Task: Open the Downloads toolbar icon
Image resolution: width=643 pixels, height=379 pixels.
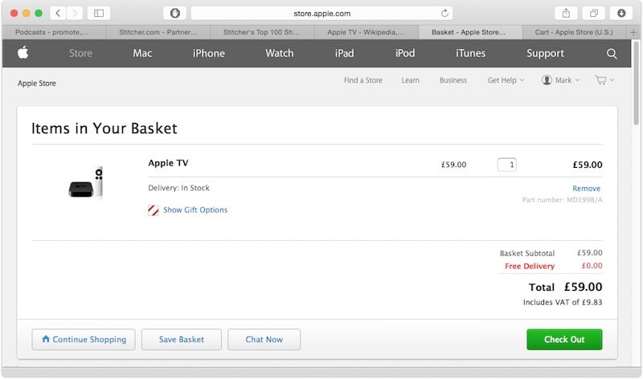Action: (x=621, y=13)
